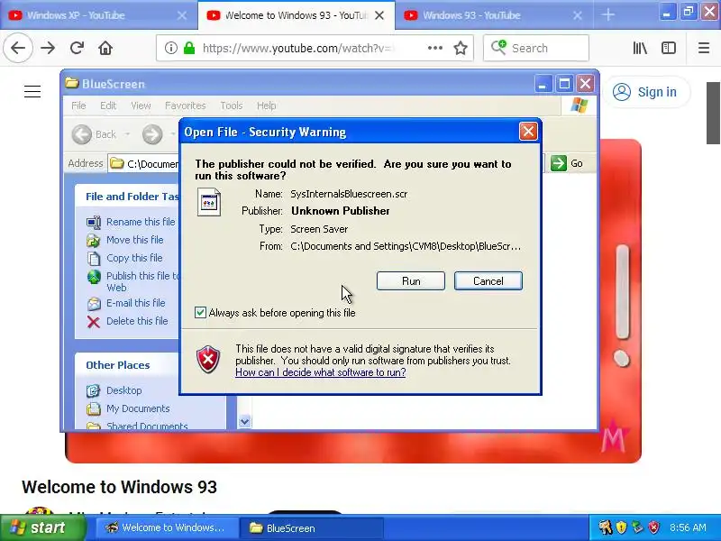Screen dimensions: 721x541
Task: Open the File menu in the BlueScreen window
Action: point(78,105)
